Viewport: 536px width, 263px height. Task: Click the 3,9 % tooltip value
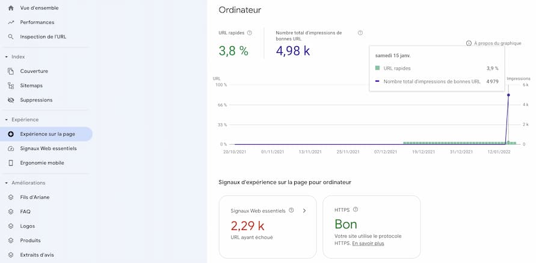click(493, 68)
